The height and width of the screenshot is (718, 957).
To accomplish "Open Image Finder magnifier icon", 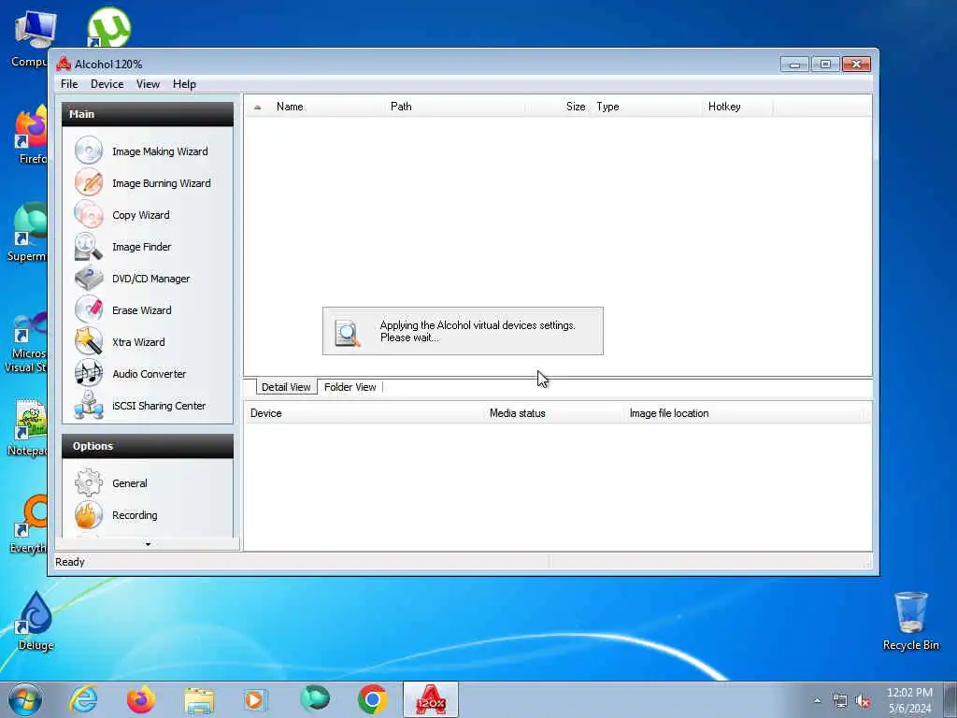I will tap(89, 246).
